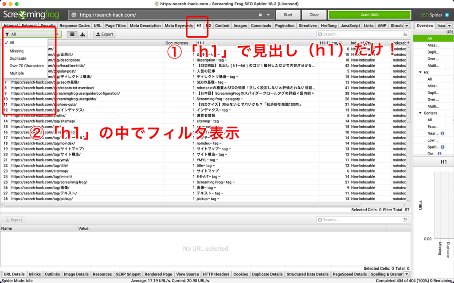Select Low ... row under Content
This screenshot has width=454, height=283.
(433, 140)
